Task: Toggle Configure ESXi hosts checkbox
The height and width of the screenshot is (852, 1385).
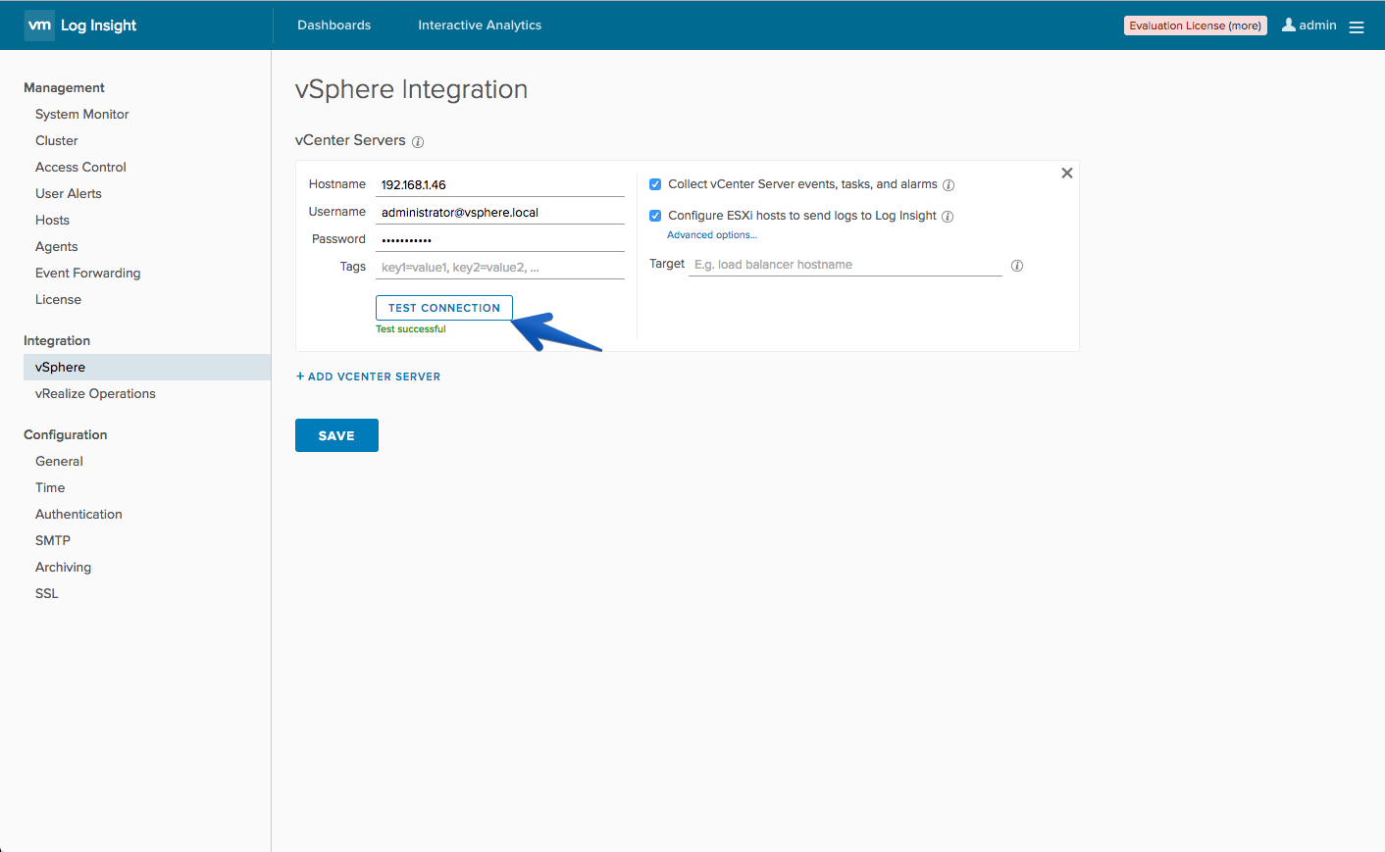Action: pos(655,216)
